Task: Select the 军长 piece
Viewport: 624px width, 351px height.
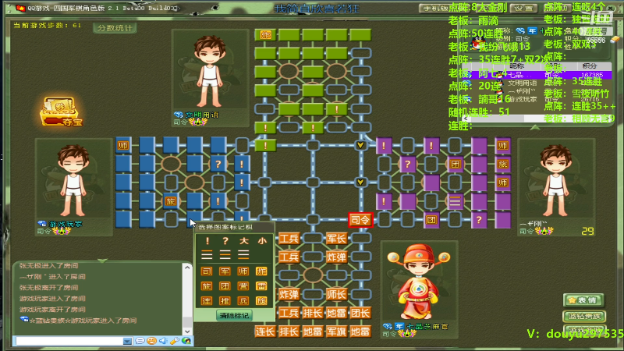Action: (x=336, y=239)
